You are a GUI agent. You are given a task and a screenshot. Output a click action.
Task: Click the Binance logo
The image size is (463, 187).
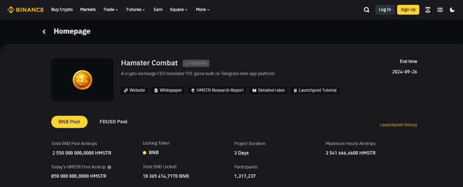[25, 9]
